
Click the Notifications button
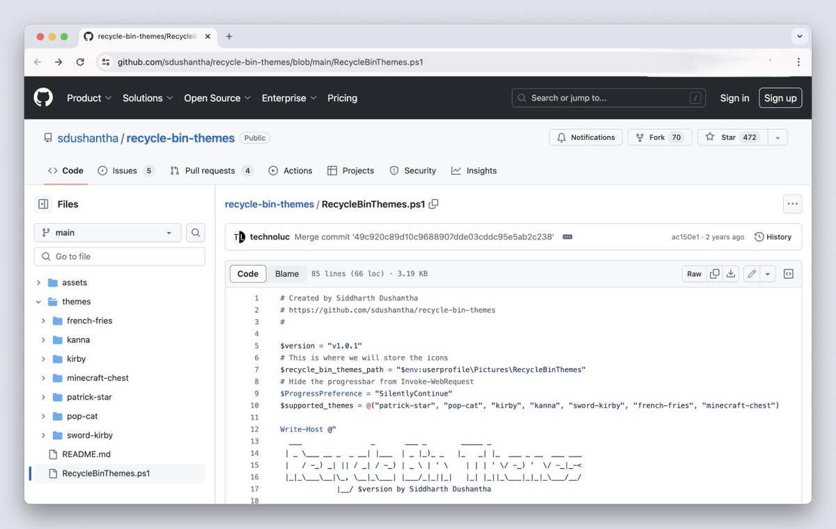pos(586,137)
